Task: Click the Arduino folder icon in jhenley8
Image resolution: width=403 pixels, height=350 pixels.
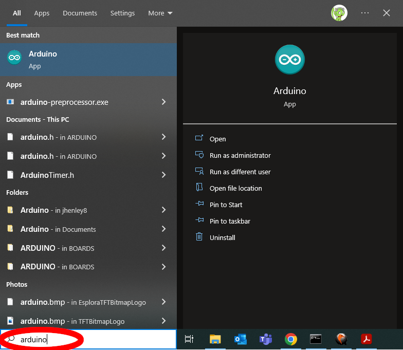Action: tap(10, 210)
